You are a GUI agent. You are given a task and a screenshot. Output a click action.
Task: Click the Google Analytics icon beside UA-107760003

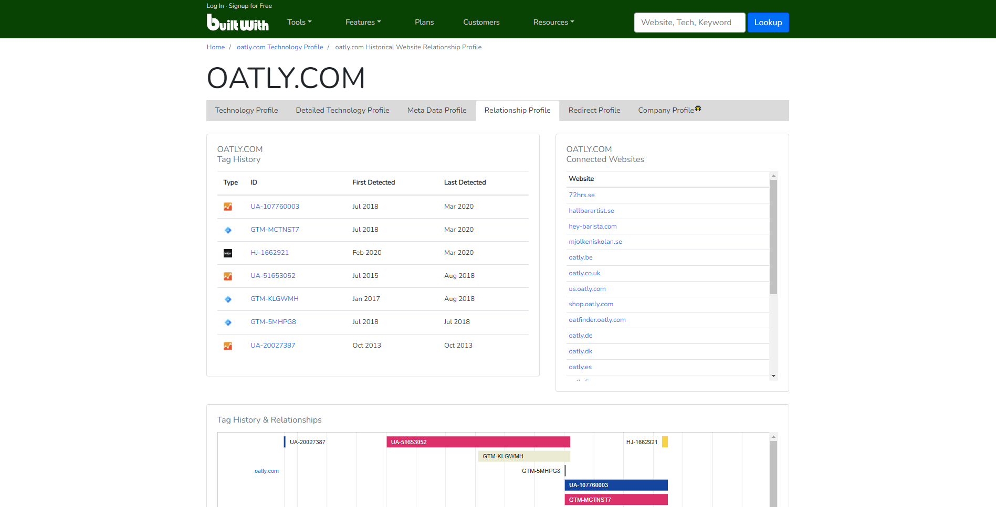coord(228,207)
